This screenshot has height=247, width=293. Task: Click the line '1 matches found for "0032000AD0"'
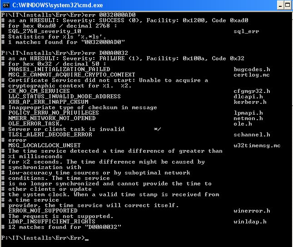click(66, 42)
